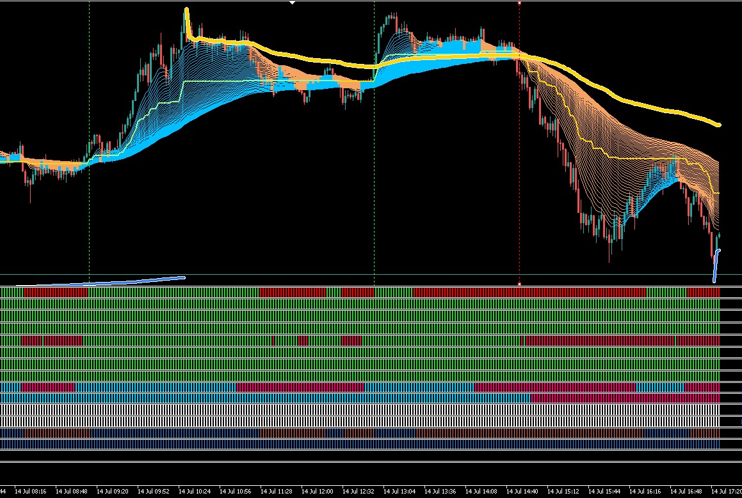Viewport: 742px width, 498px height.
Task: Select the top handle of red vertical line
Action: point(520,3)
